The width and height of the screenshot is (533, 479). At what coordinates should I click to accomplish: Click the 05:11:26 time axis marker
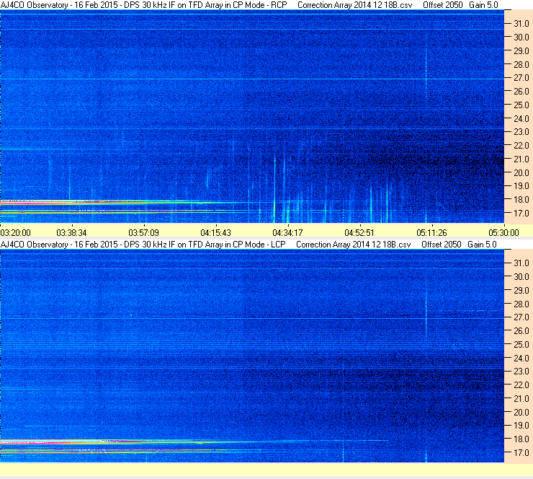pyautogui.click(x=431, y=233)
